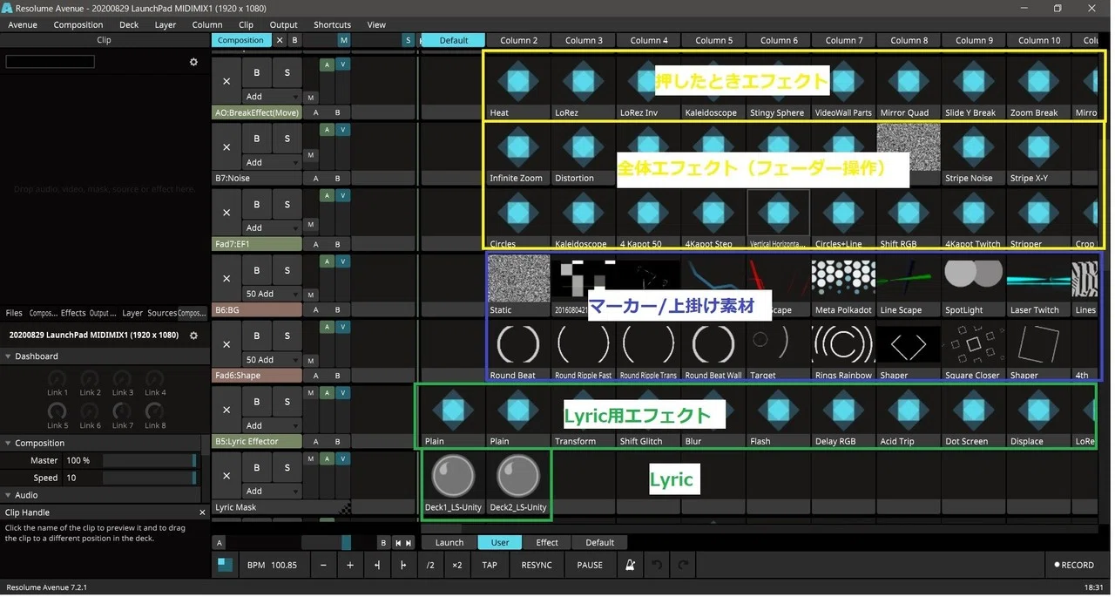This screenshot has width=1115, height=597.
Task: Select the Effect deck
Action: tap(547, 543)
